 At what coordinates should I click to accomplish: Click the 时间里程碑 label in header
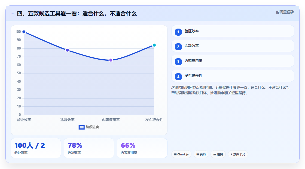point(285,12)
